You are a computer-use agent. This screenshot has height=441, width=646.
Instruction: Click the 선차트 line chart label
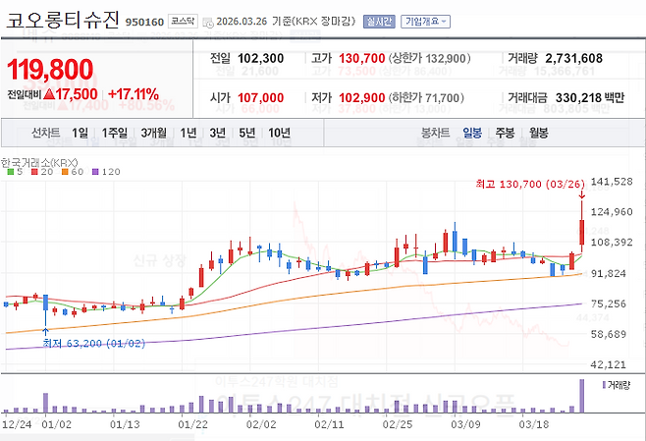pos(46,133)
